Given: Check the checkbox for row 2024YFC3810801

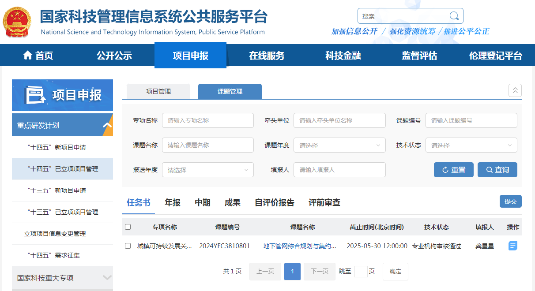Looking at the screenshot, I should pyautogui.click(x=128, y=246).
